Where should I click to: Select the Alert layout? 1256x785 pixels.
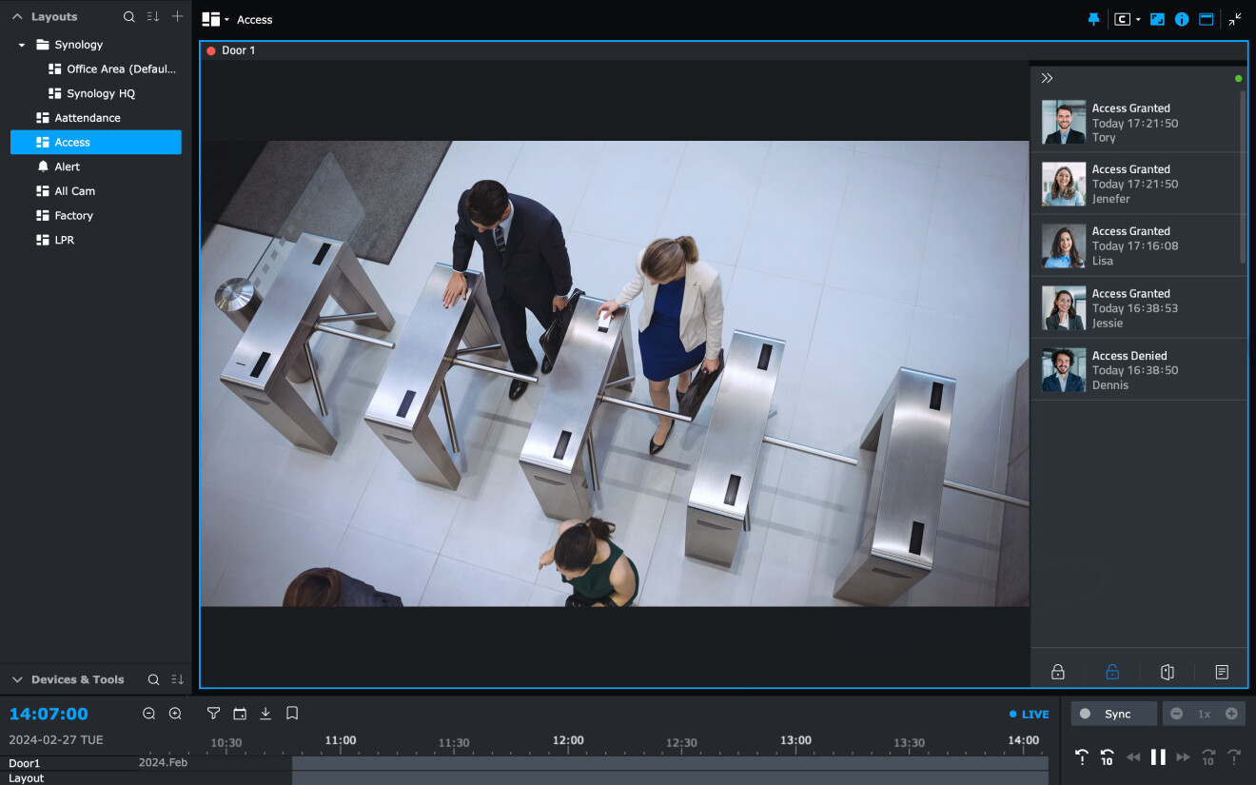[x=67, y=167]
